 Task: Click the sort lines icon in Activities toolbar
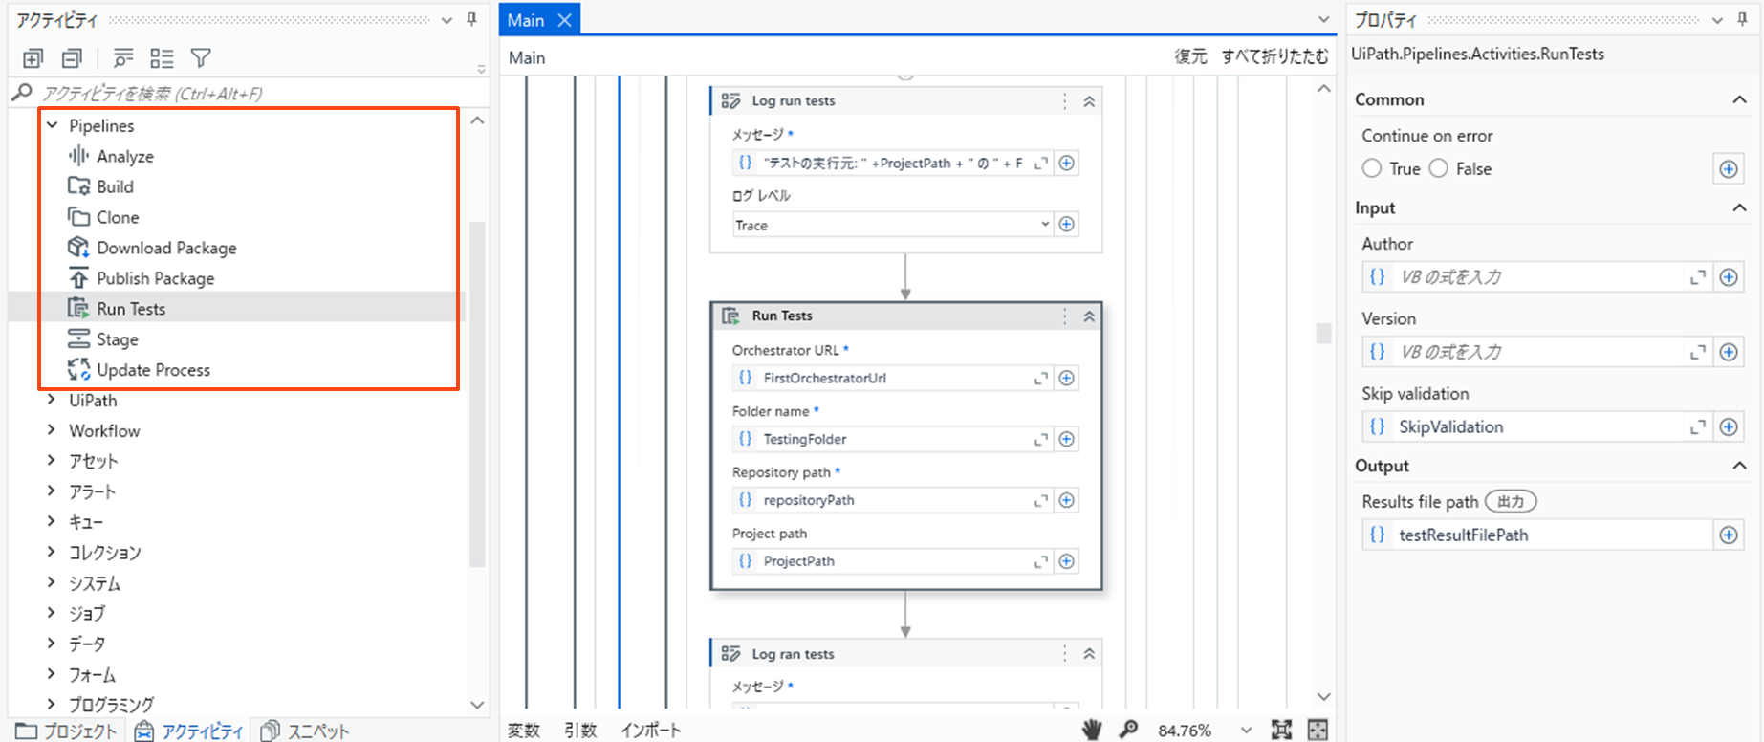tap(123, 58)
